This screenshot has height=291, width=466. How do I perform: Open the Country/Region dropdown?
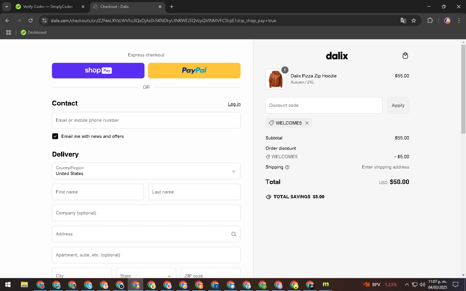coord(146,171)
